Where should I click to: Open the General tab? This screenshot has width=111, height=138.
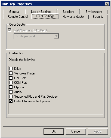[x=14, y=12]
